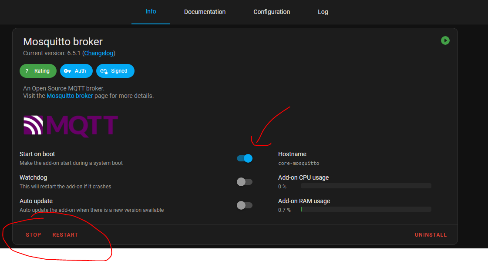The height and width of the screenshot is (261, 488).
Task: Enable the Watchdog toggle
Action: [x=245, y=182]
